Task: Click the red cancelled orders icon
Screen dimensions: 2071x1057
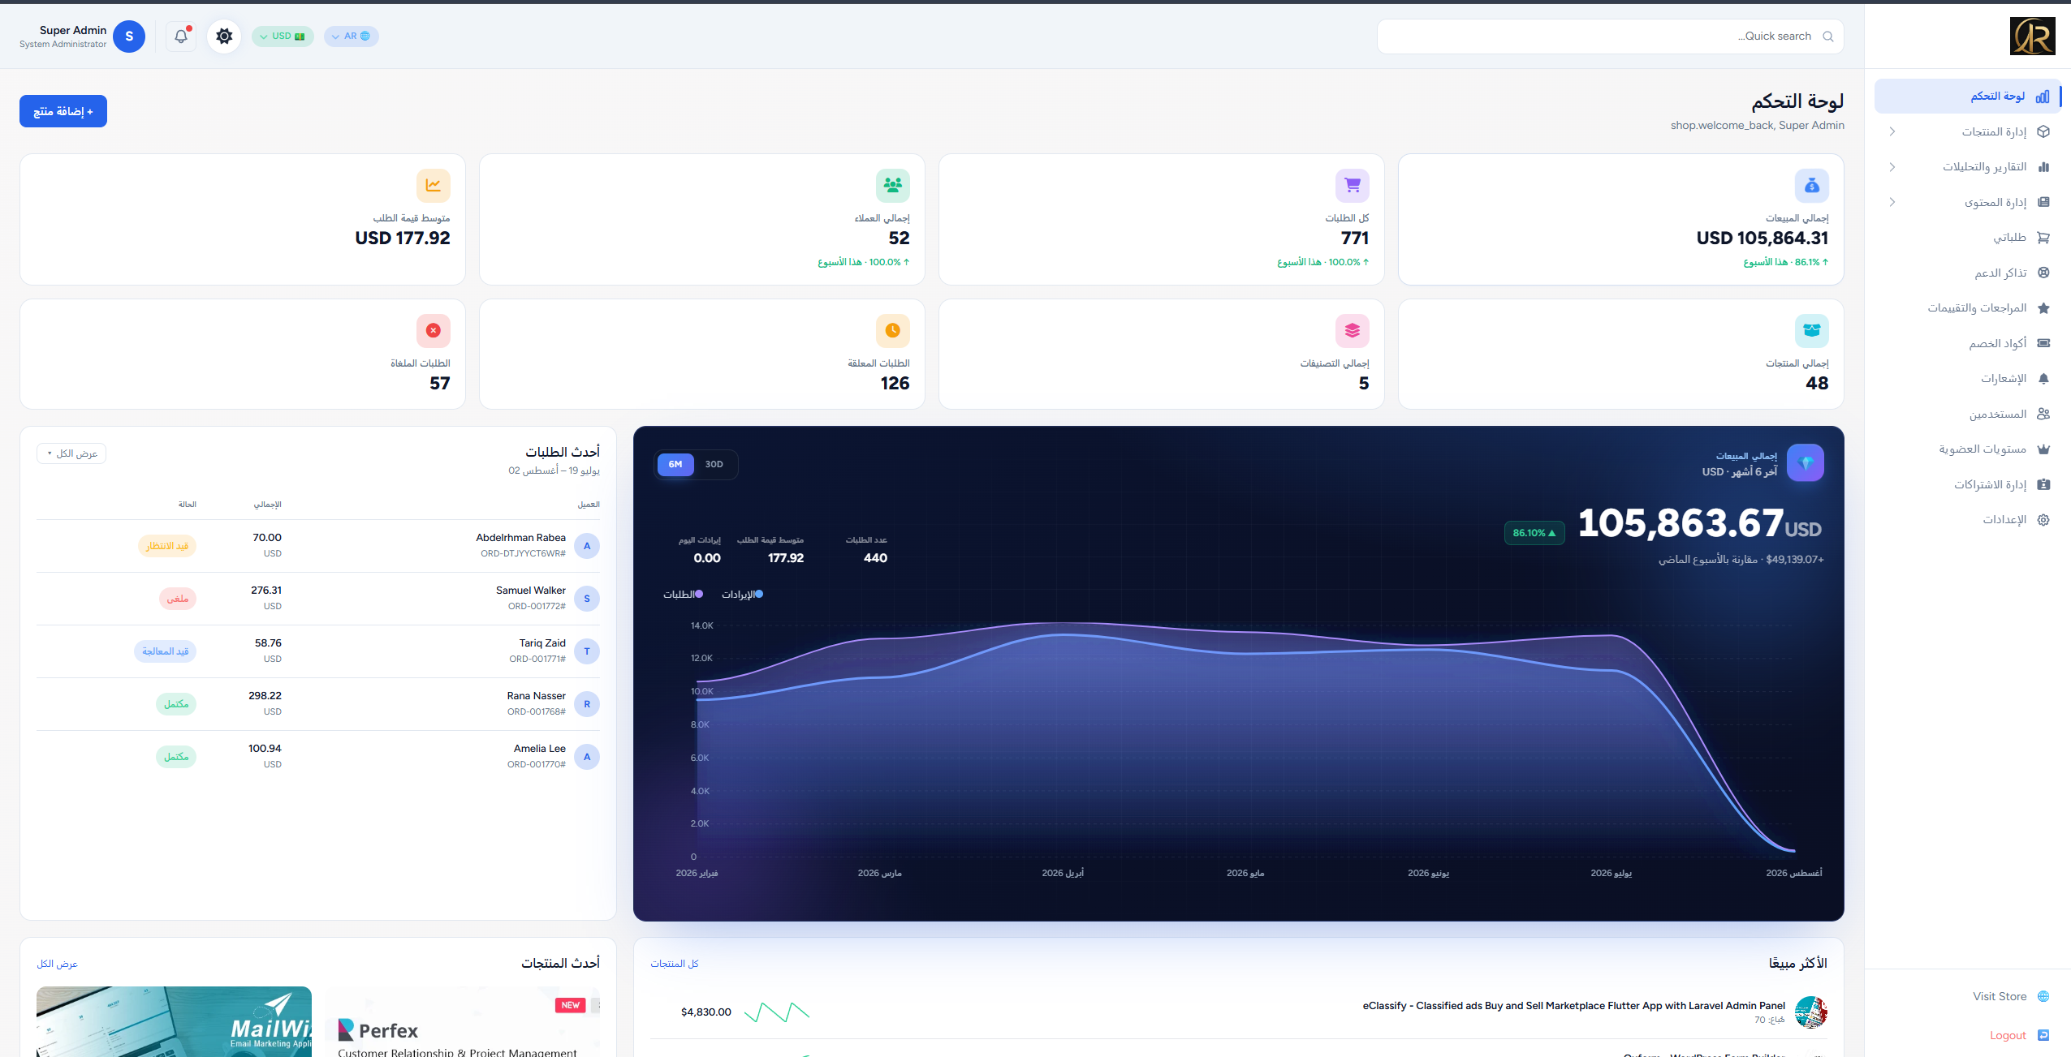Action: [434, 331]
